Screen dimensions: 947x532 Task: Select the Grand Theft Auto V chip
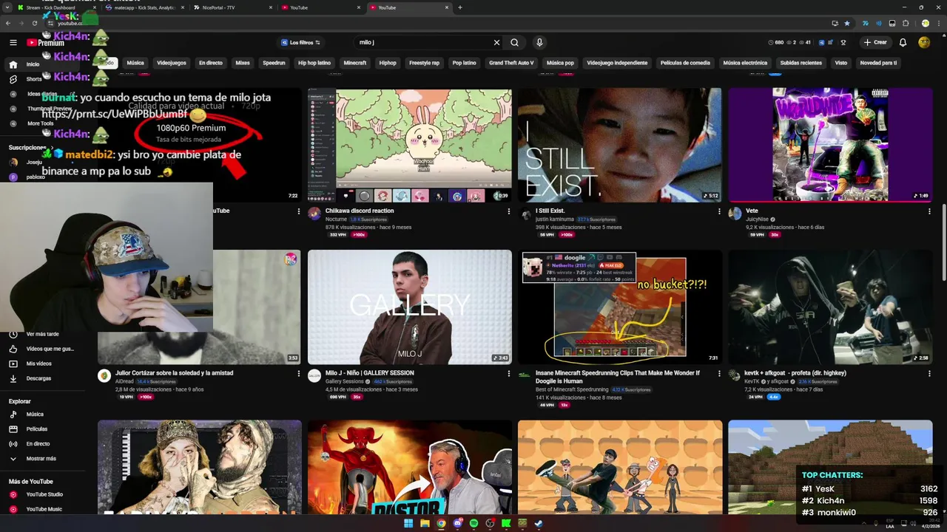pyautogui.click(x=511, y=63)
